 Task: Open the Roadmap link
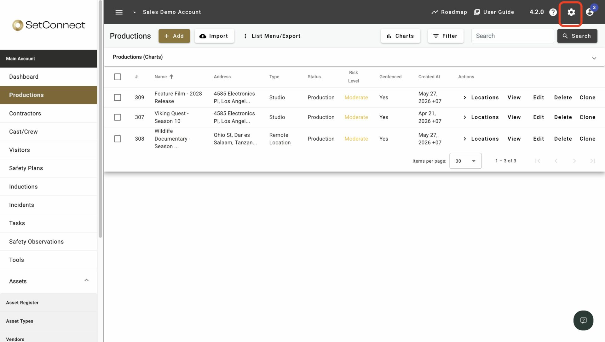tap(449, 12)
